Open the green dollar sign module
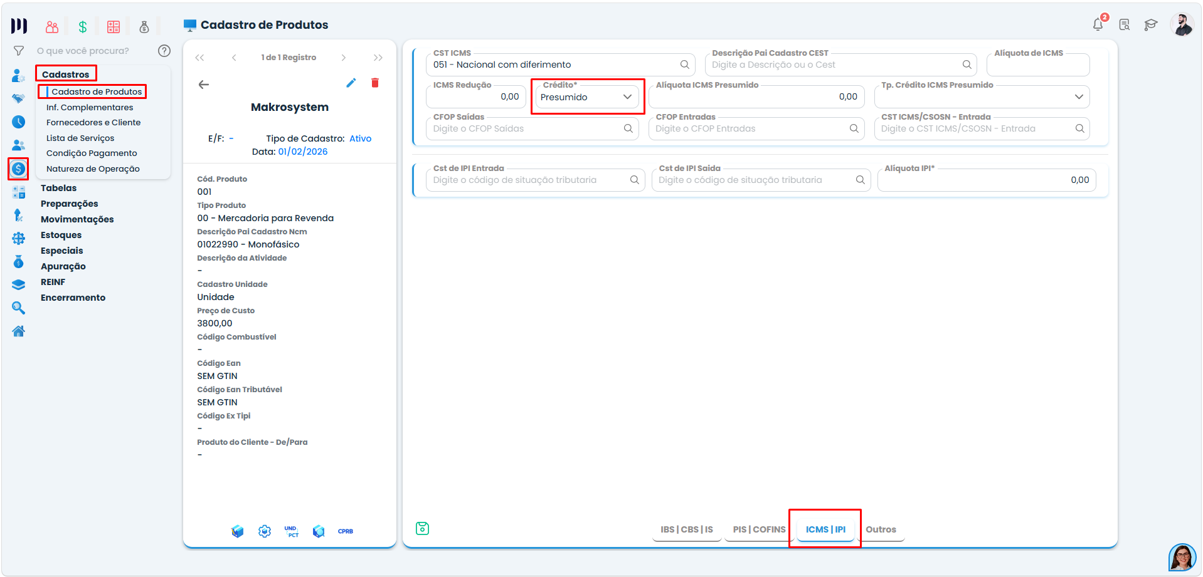The height and width of the screenshot is (577, 1203). (x=83, y=26)
